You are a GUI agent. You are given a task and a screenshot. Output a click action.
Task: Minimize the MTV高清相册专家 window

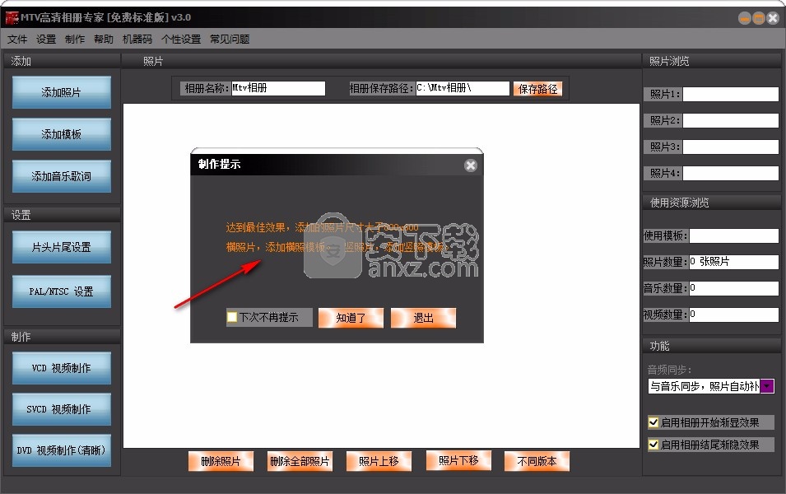(745, 19)
